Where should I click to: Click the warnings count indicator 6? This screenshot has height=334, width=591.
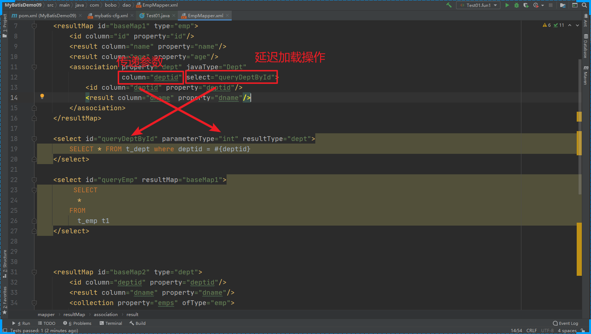547,25
